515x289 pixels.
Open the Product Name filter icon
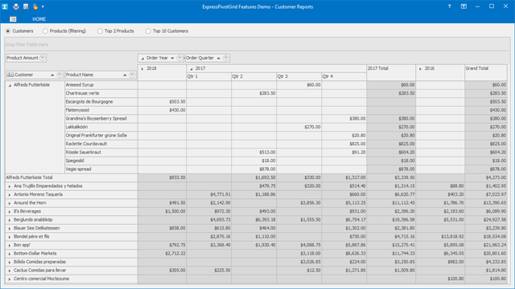[x=132, y=75]
